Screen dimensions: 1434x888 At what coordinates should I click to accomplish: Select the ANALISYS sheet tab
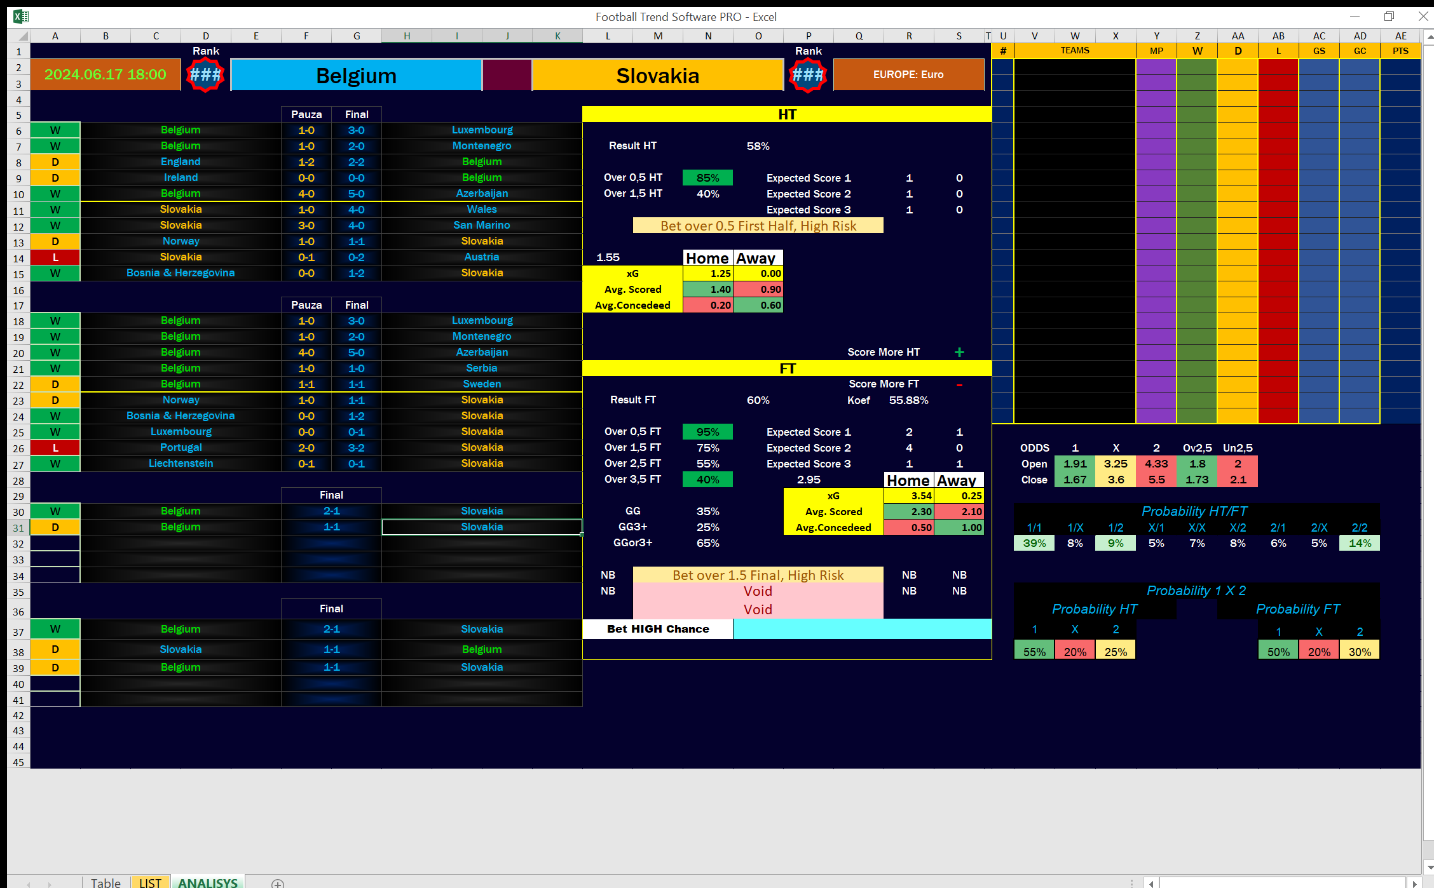point(208,883)
